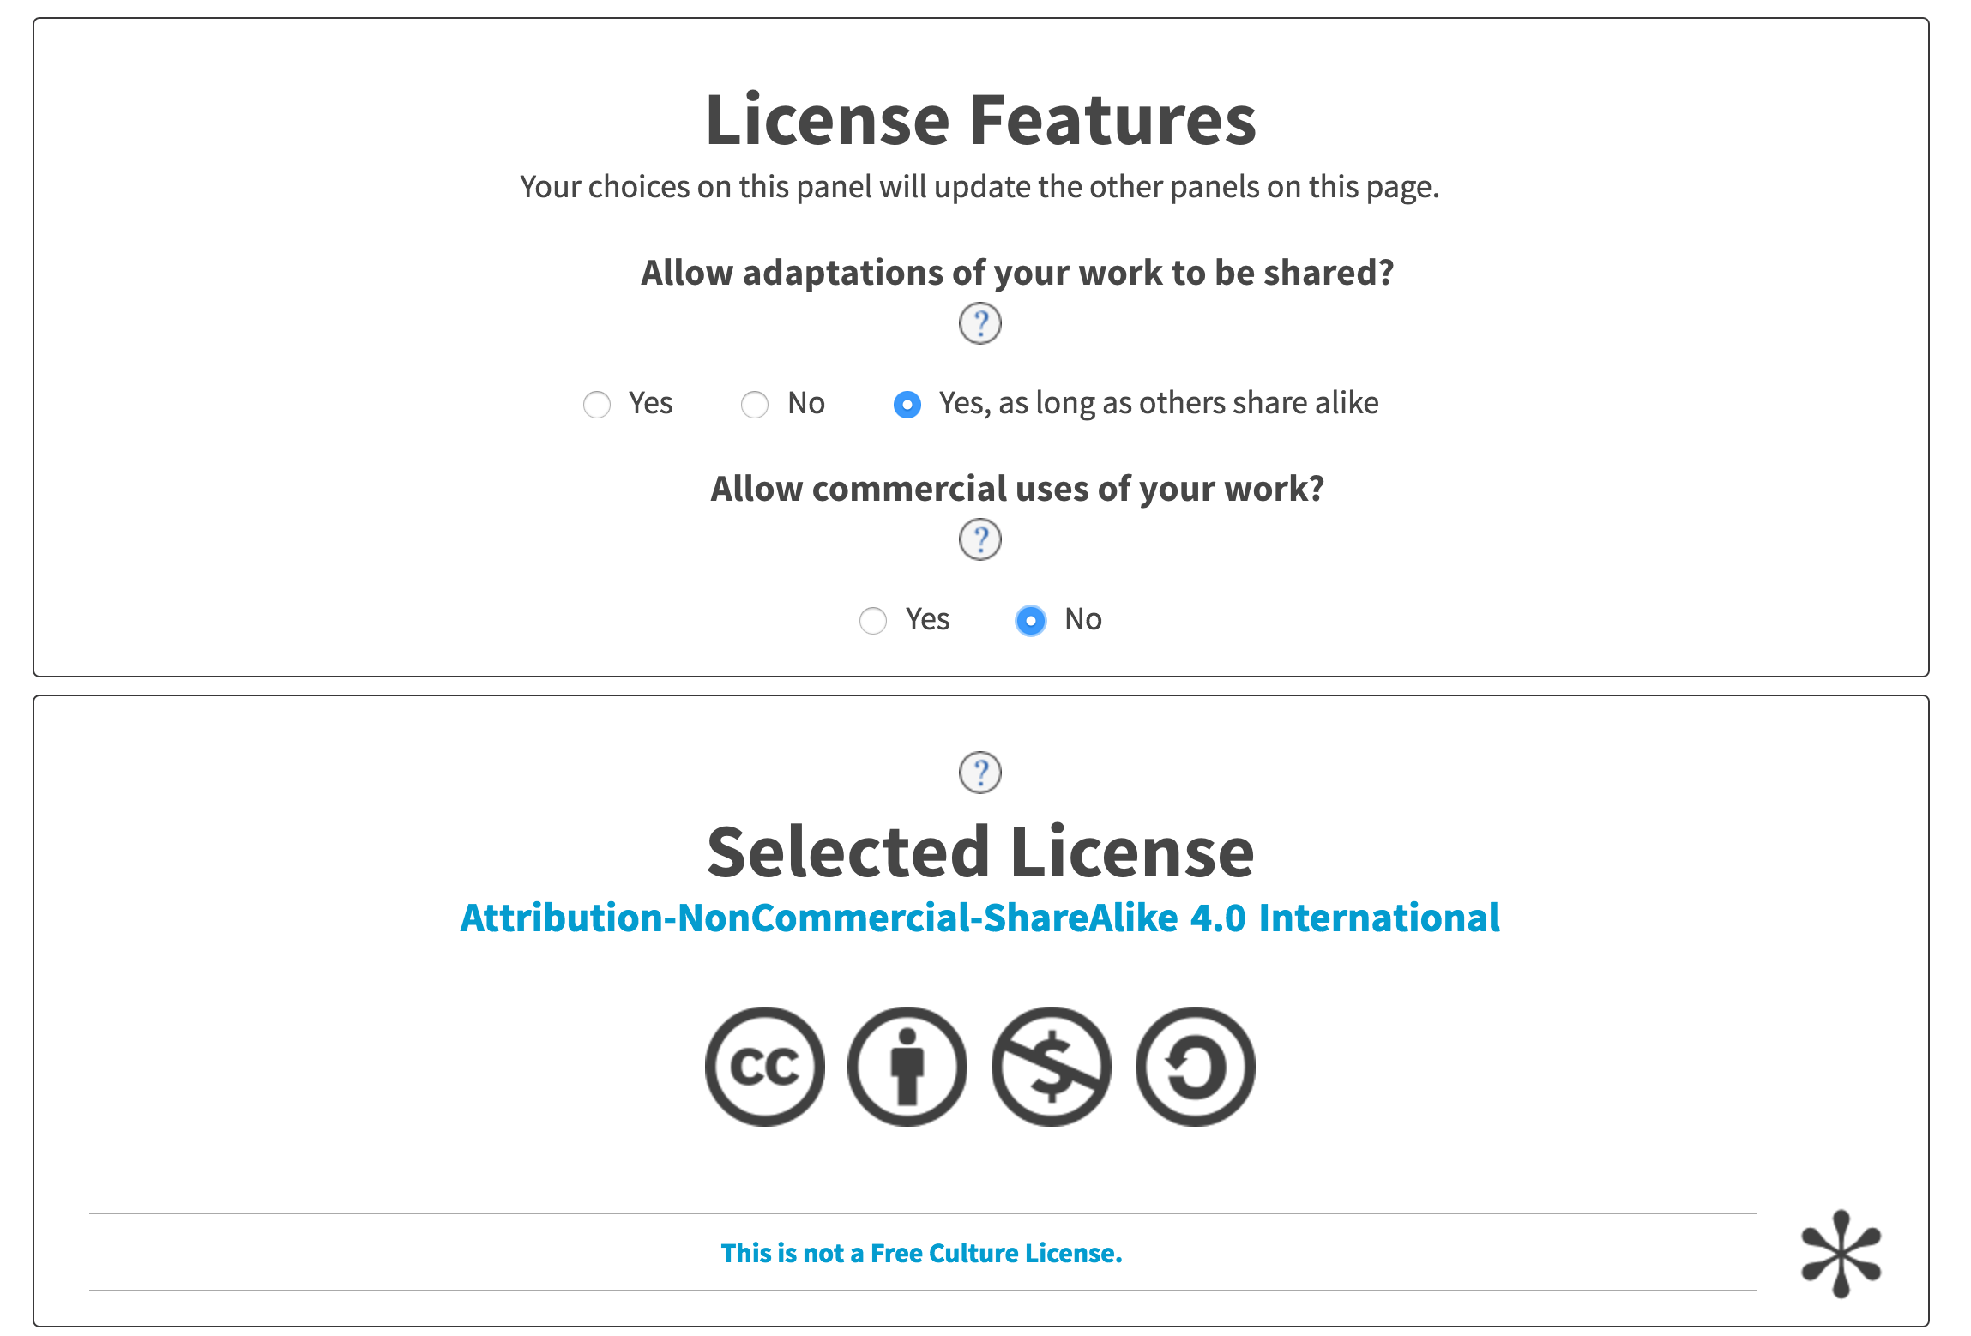This screenshot has height=1336, width=1971.
Task: Click 'Allow adaptations of your work to be shared?' text
Action: tap(1017, 273)
